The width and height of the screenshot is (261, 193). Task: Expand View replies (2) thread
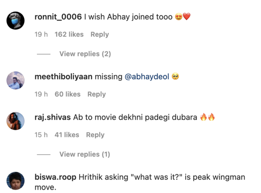click(85, 54)
